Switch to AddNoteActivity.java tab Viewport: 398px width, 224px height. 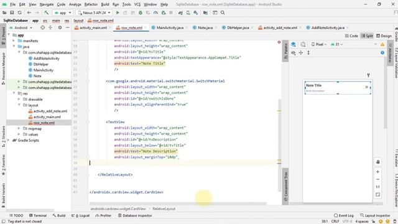tap(328, 27)
